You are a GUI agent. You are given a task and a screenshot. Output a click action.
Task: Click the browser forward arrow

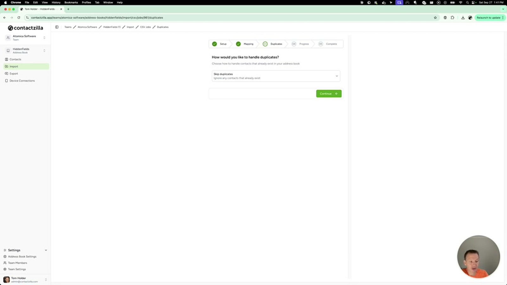tap(12, 18)
